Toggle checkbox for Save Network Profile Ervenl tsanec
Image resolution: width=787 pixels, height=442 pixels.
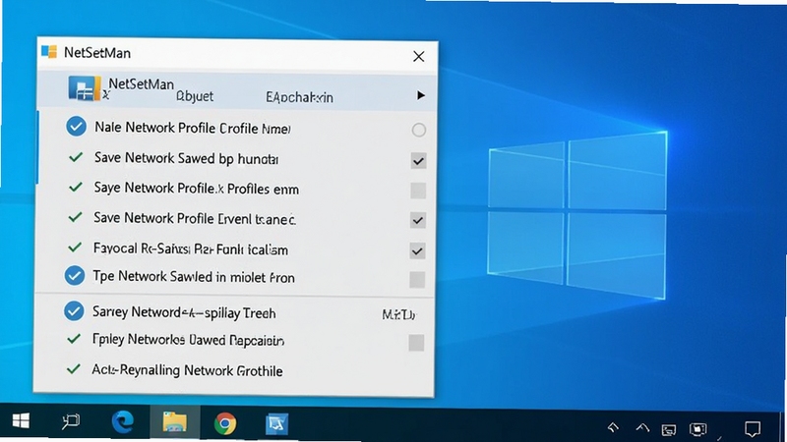coord(417,220)
